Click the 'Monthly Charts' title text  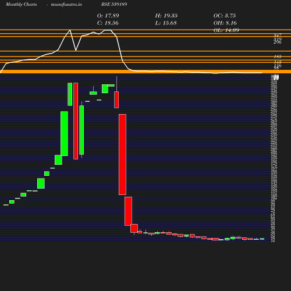click(x=21, y=5)
